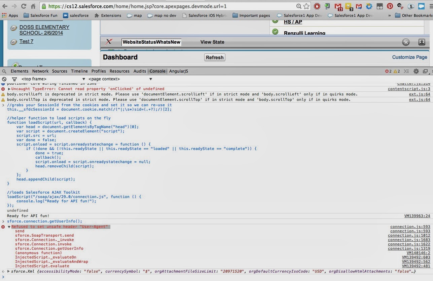Click the dock-to-window DevTools icon

(425, 71)
